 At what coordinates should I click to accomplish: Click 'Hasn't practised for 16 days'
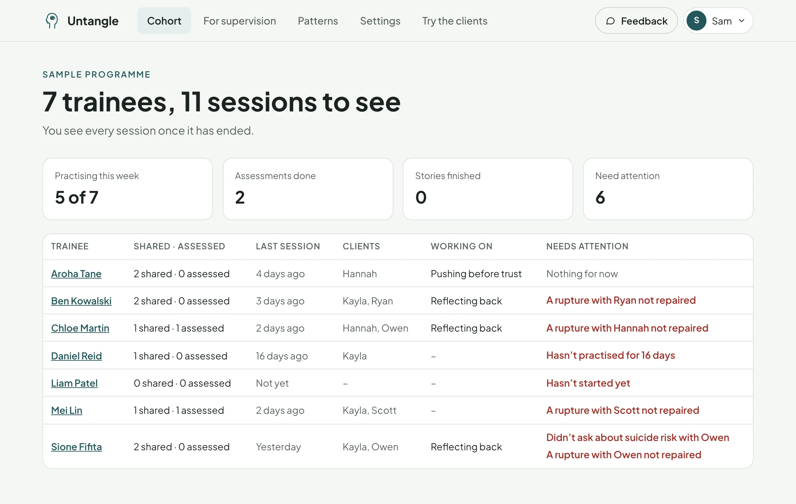[x=611, y=355]
